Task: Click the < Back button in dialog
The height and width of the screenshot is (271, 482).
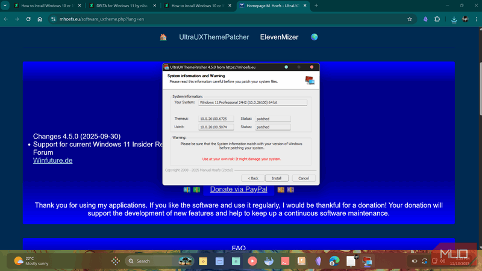Action: (253, 178)
